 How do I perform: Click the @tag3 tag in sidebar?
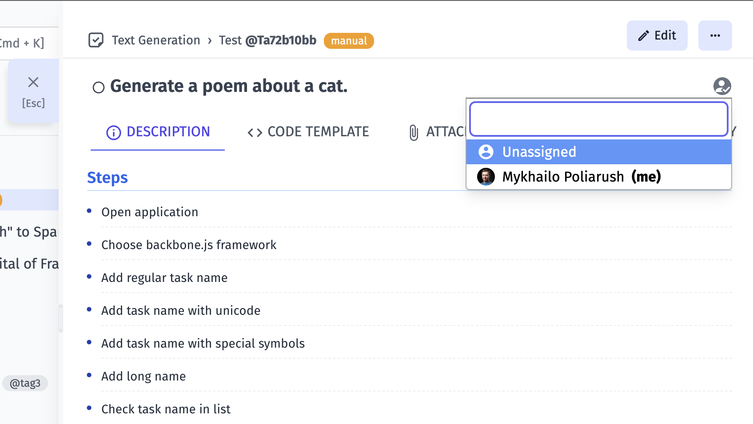pos(25,383)
